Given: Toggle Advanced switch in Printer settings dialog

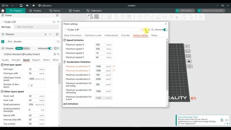Looking at the screenshot, I should (x=165, y=30).
